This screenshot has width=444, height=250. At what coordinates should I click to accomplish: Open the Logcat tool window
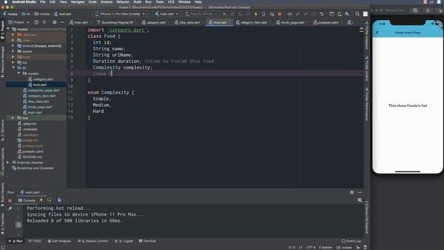point(123,241)
